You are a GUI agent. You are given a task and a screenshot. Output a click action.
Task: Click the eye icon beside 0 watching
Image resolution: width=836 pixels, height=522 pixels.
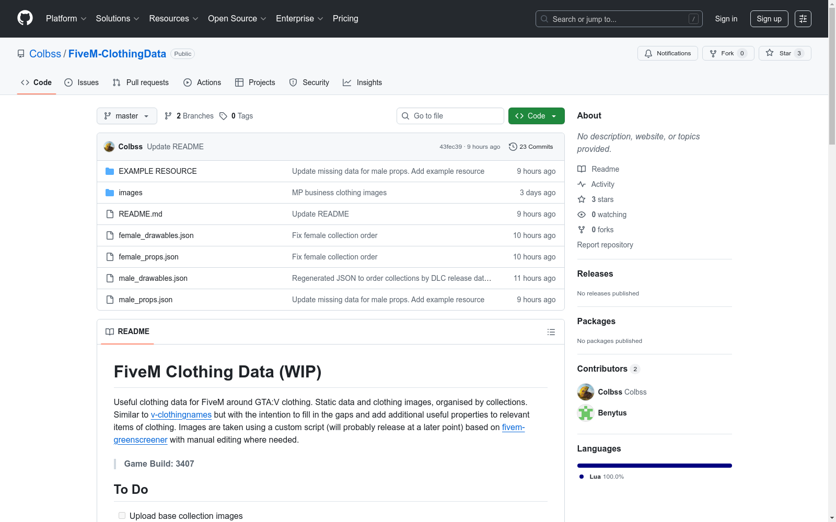tap(582, 215)
